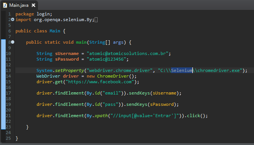Close the Main.java tab

tap(34, 5)
